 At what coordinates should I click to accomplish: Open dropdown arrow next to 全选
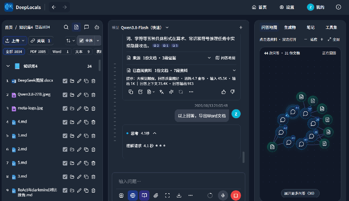point(98,41)
